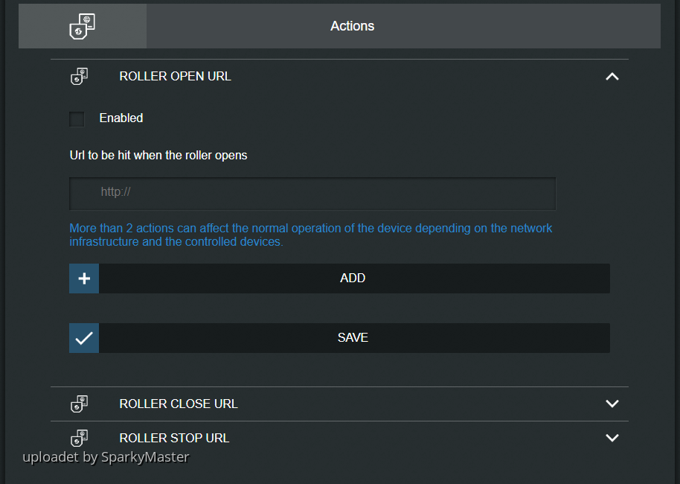This screenshot has width=680, height=484.
Task: Select the Actions header title
Action: [352, 26]
